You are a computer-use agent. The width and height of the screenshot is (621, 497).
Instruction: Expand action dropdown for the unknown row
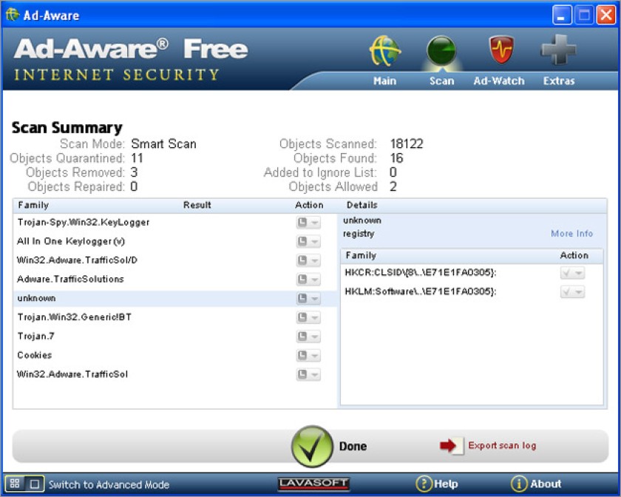pos(308,299)
